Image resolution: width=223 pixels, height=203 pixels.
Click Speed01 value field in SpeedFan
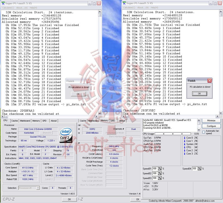pos(155,169)
